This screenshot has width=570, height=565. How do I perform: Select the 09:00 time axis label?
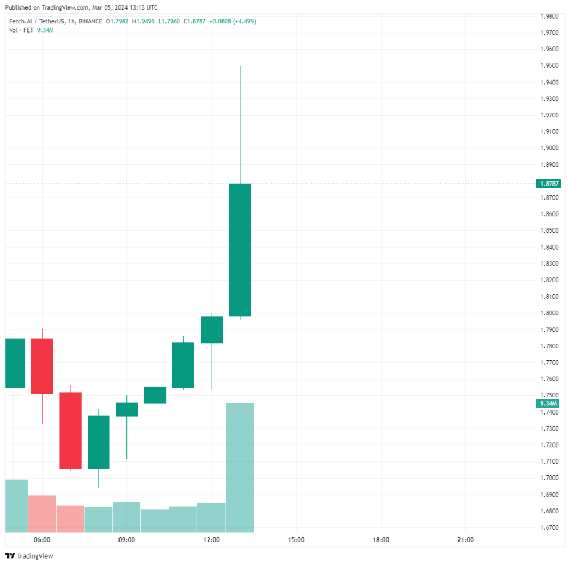126,540
